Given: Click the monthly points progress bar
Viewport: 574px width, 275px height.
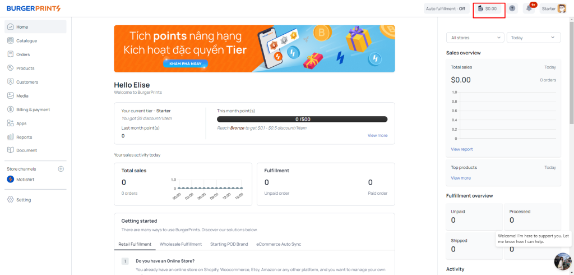Looking at the screenshot, I should coord(302,119).
